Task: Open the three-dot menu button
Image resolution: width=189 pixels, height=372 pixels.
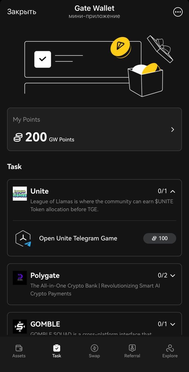Action: (x=178, y=12)
